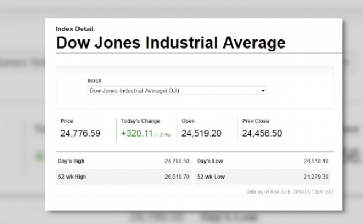Select the 52-wk Low value 21,279.30
363x224 pixels.
pos(316,177)
